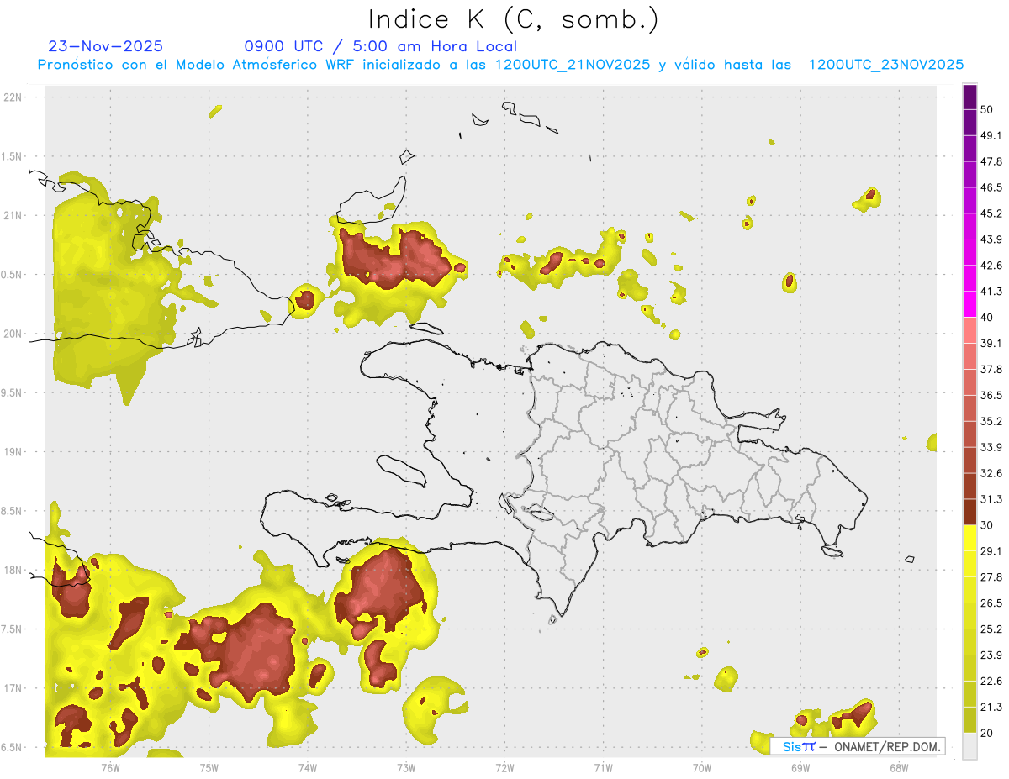This screenshot has width=1009, height=779.
Task: Pick the dark purple swatch above 50
Action: [x=969, y=97]
